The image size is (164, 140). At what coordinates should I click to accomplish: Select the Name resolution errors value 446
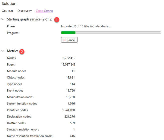tap(72, 136)
